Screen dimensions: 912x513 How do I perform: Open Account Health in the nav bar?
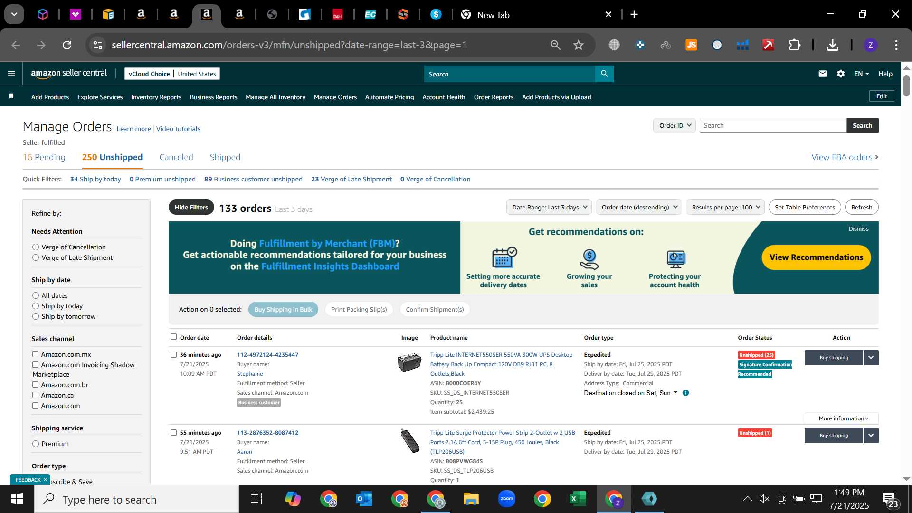pyautogui.click(x=444, y=97)
